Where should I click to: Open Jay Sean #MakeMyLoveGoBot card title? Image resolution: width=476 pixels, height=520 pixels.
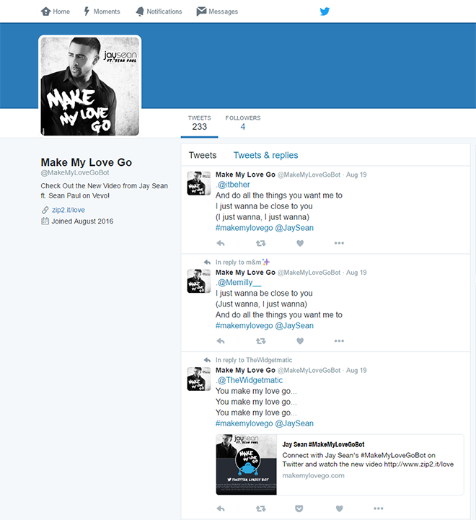click(323, 444)
